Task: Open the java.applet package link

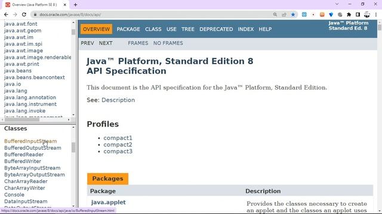Action: (109, 202)
